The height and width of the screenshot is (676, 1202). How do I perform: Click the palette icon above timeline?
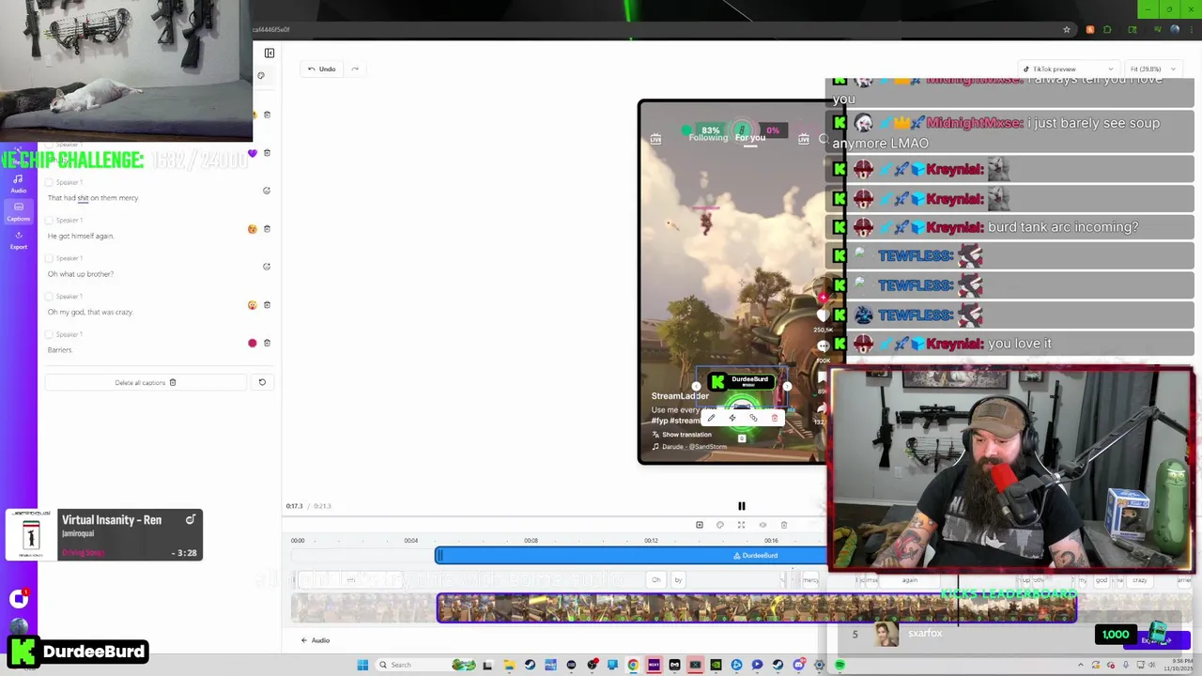720,525
